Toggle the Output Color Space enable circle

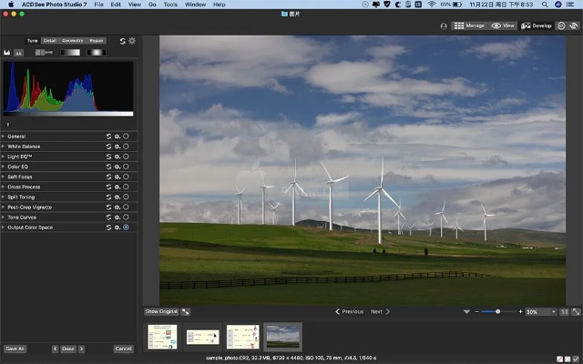(x=126, y=227)
